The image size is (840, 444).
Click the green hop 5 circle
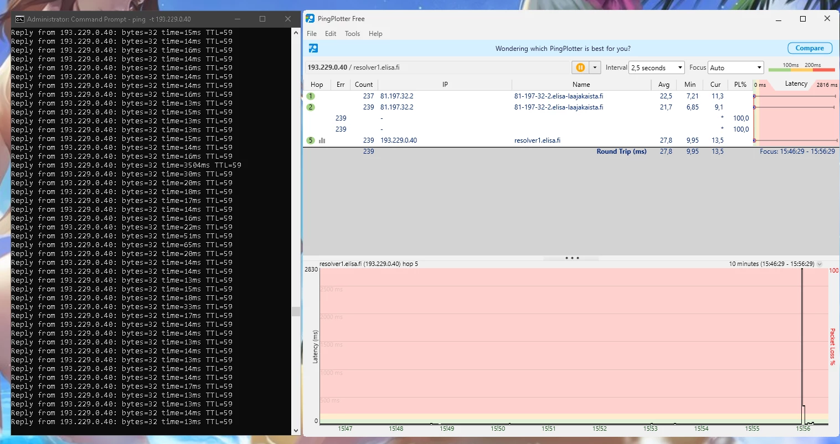click(x=311, y=140)
